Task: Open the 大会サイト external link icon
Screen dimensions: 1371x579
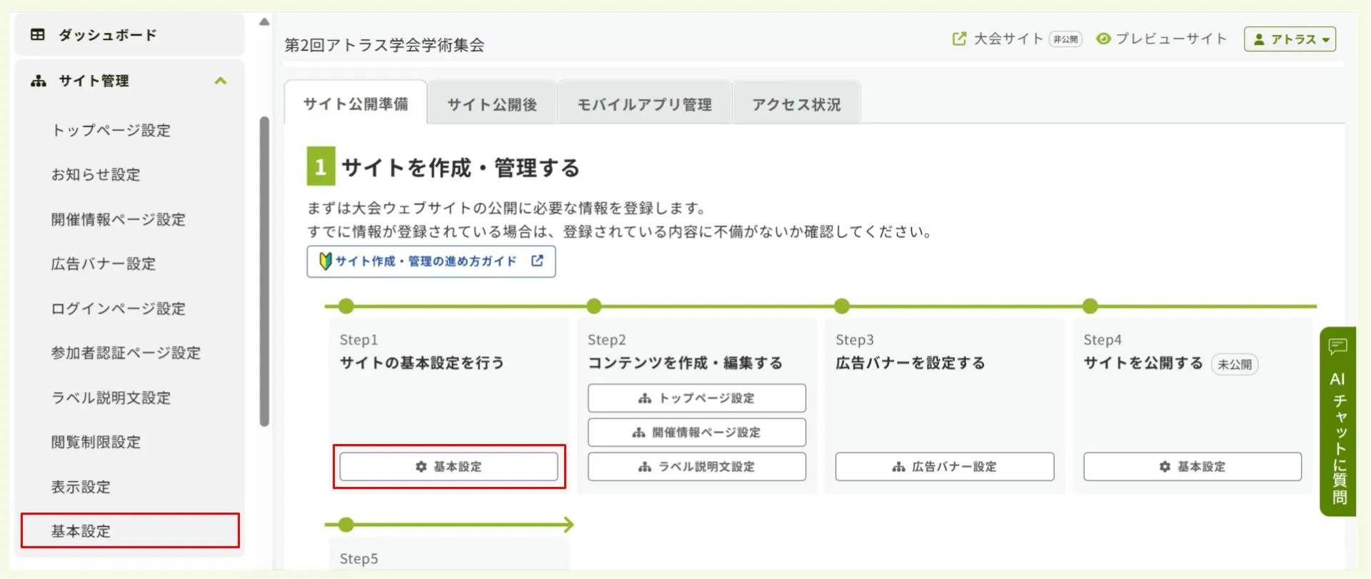Action: coord(959,39)
